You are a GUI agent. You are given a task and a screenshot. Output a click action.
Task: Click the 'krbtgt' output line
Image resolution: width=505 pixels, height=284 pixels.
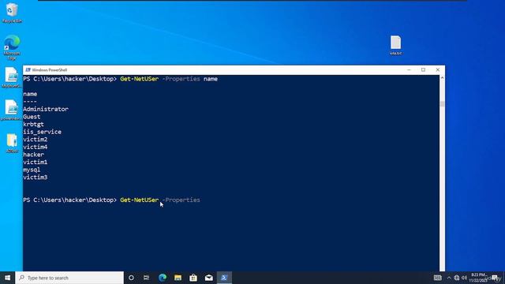tap(33, 125)
